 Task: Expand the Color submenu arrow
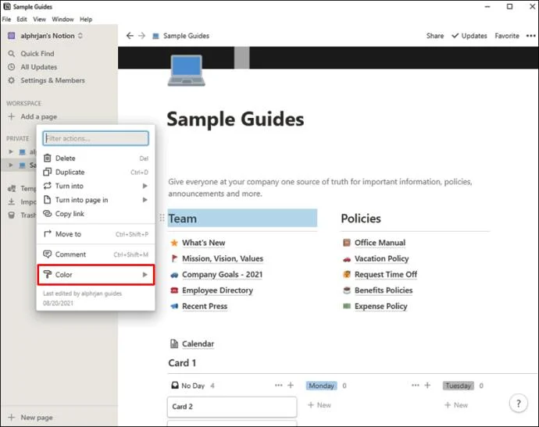pos(145,275)
